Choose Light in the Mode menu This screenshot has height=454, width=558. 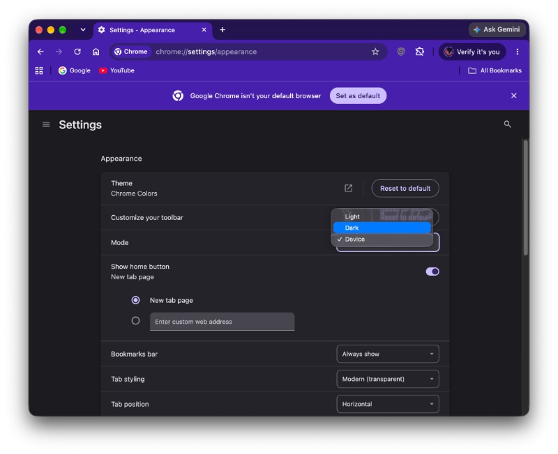tap(382, 217)
